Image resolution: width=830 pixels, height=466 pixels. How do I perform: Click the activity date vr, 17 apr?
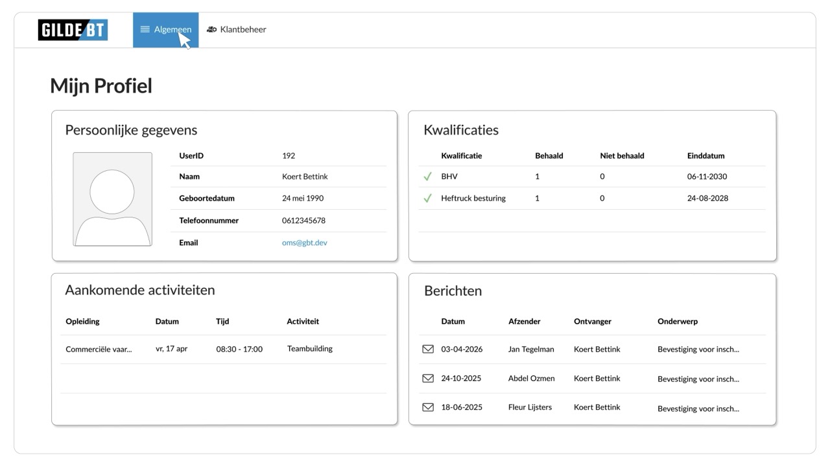(x=172, y=349)
